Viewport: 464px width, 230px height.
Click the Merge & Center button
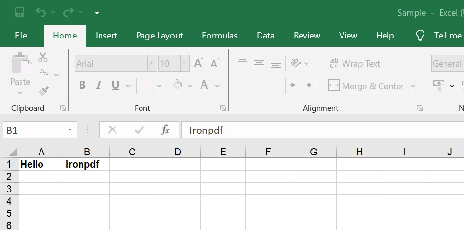point(366,86)
